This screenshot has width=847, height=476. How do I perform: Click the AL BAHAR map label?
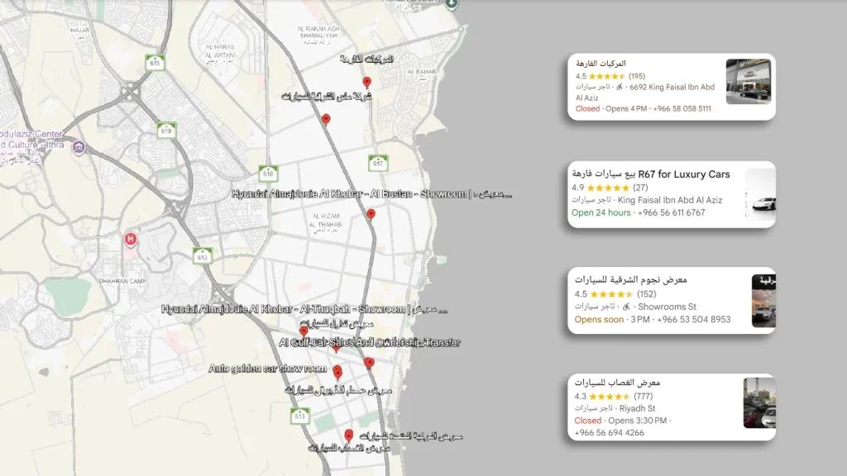click(x=421, y=74)
